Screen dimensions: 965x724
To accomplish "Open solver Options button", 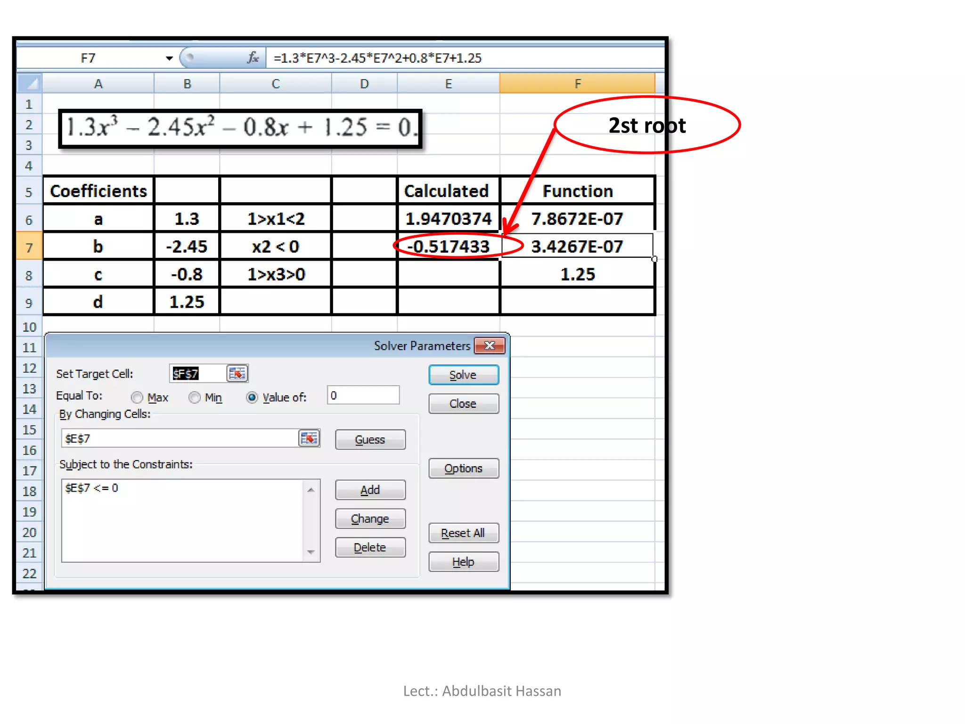I will 463,468.
